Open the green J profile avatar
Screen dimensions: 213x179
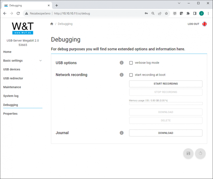click(201, 13)
